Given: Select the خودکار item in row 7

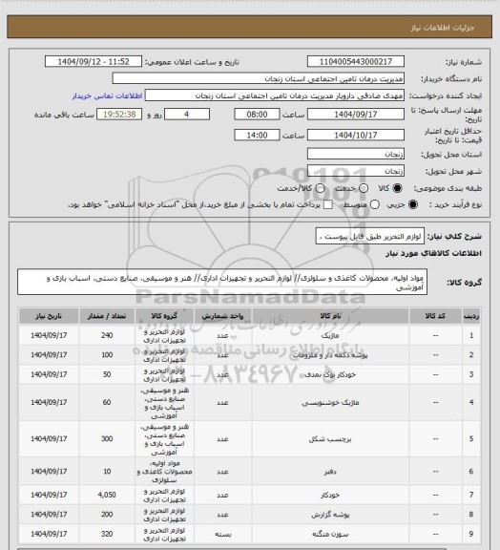Looking at the screenshot, I should [330, 495].
